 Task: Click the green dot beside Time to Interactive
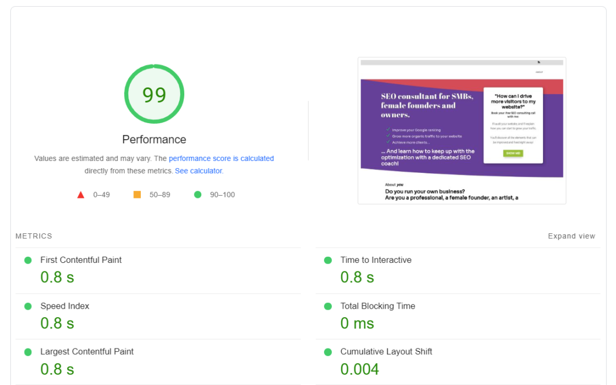click(x=328, y=260)
